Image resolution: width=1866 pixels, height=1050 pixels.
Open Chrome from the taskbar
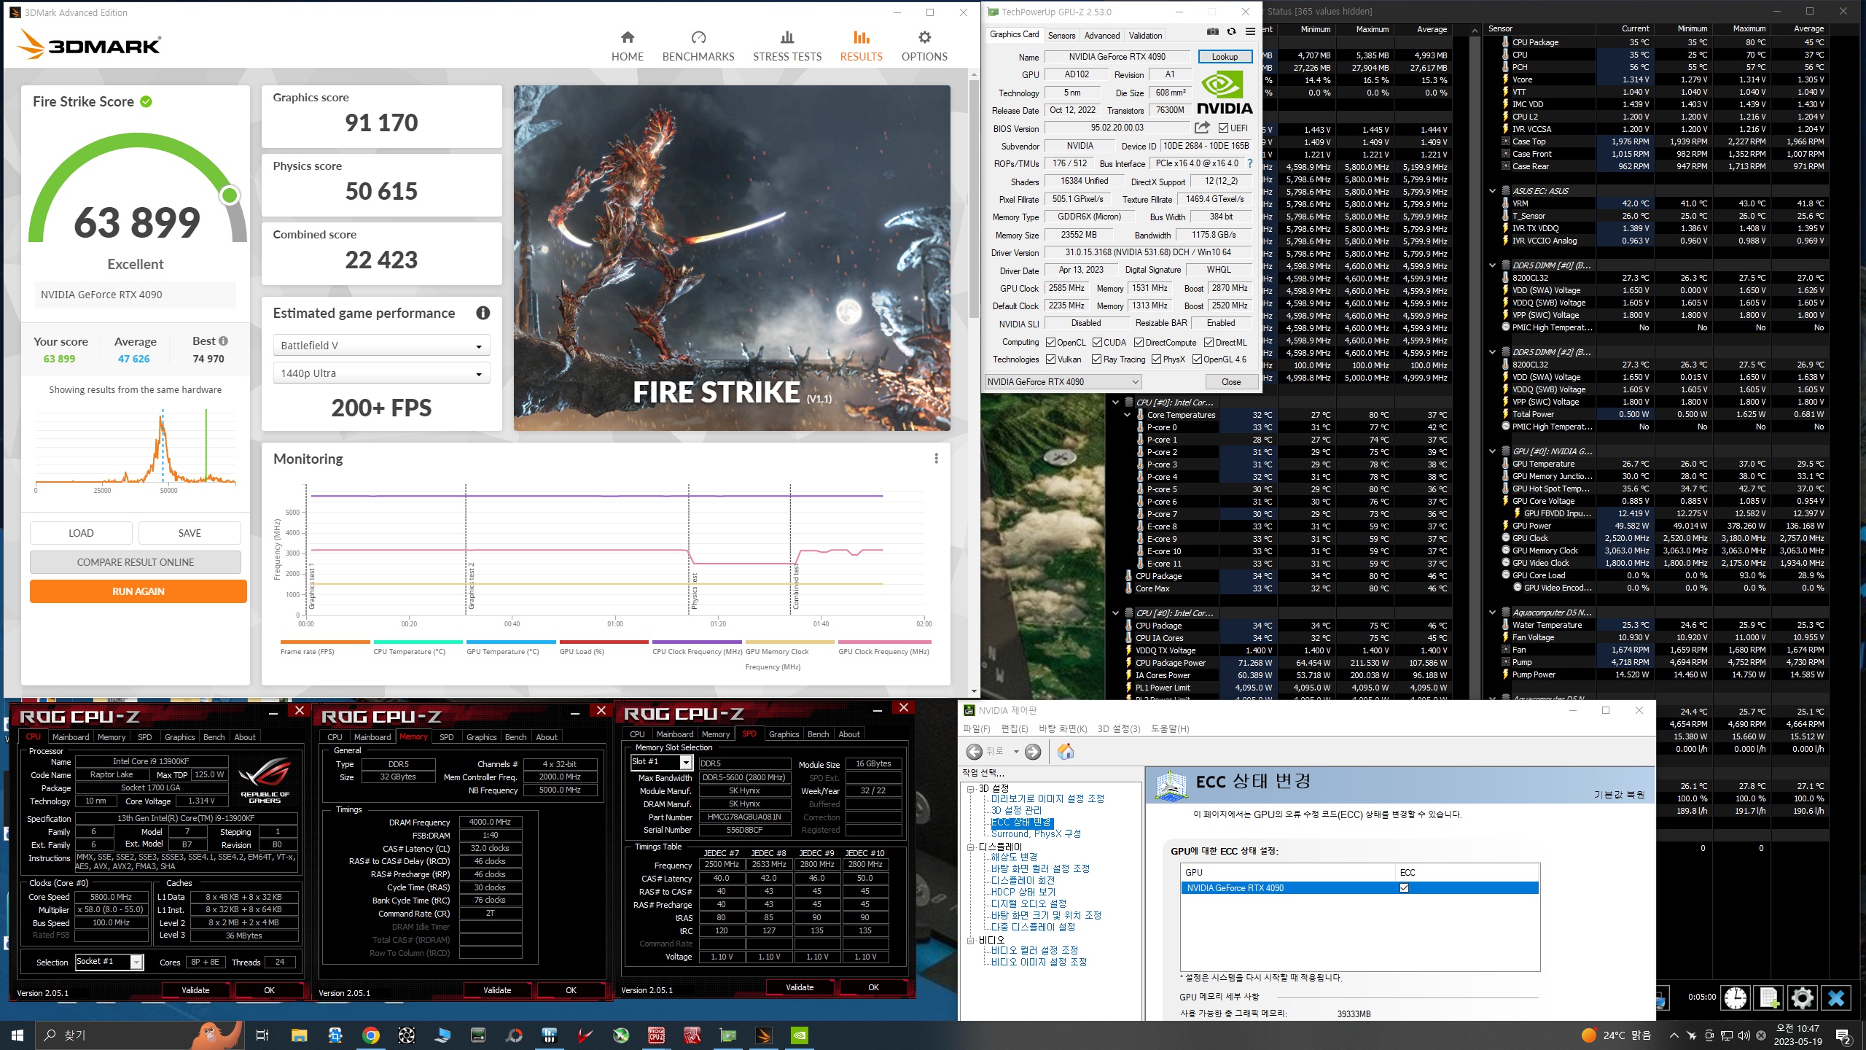pyautogui.click(x=371, y=1035)
